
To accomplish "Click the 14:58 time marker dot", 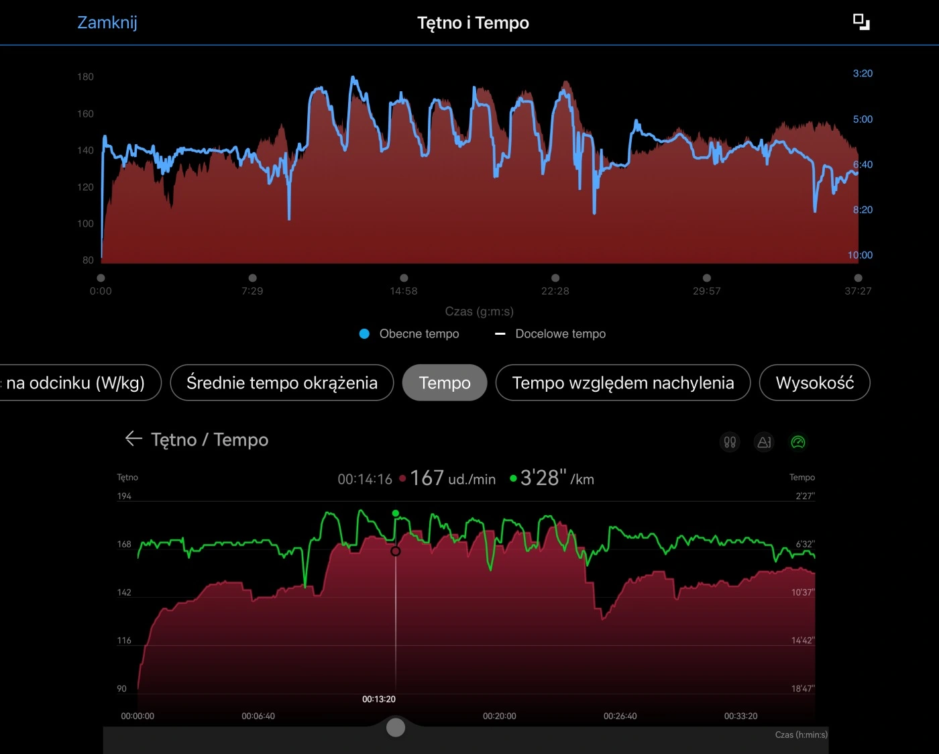I will 404,278.
